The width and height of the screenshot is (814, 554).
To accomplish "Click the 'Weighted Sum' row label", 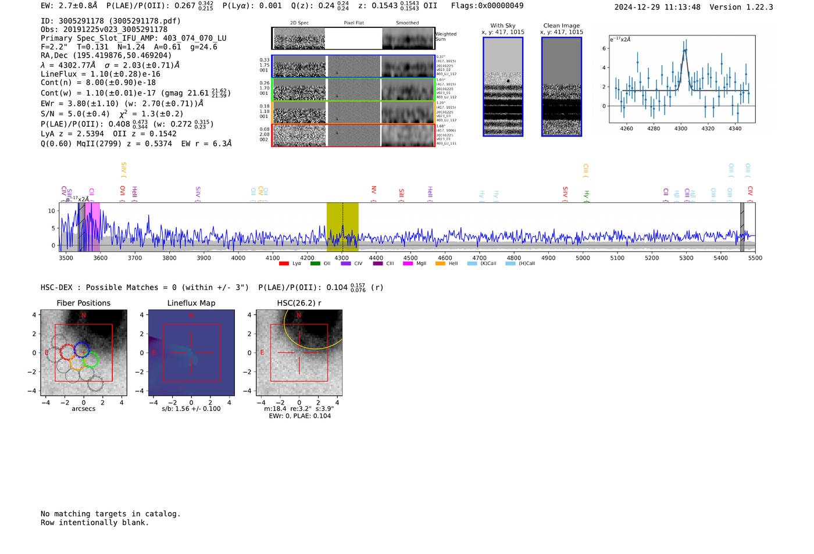I will pos(446,37).
